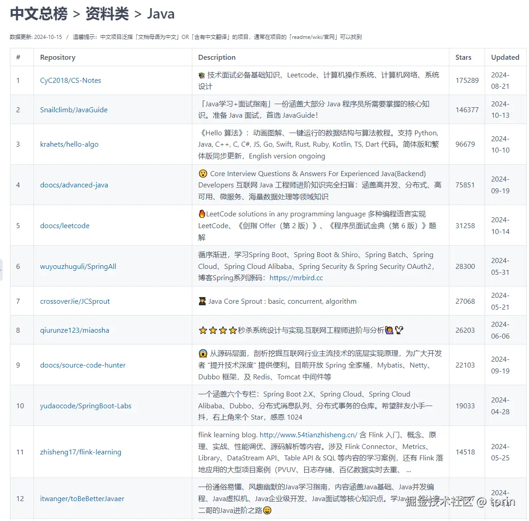Select the star count 19033

coord(465,406)
